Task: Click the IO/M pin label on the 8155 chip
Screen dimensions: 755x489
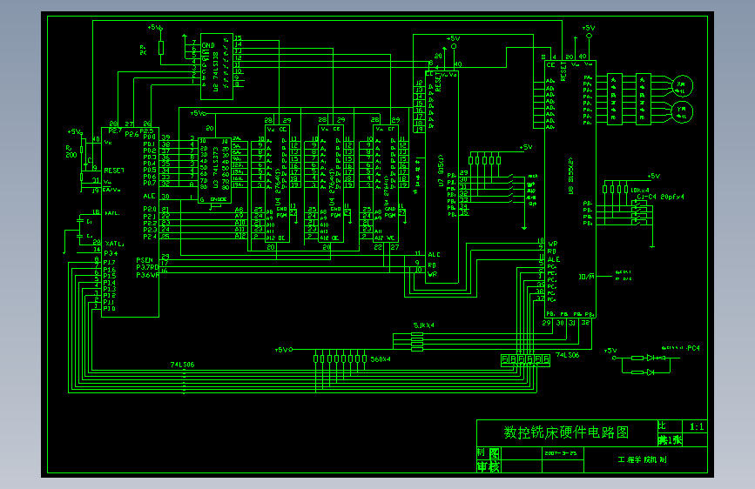Action: tap(586, 277)
